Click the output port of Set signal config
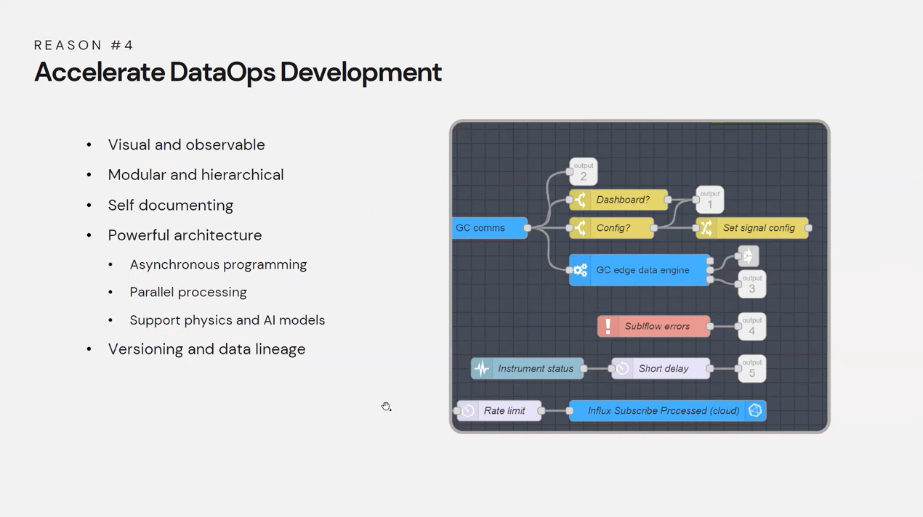The image size is (923, 517). click(x=809, y=228)
